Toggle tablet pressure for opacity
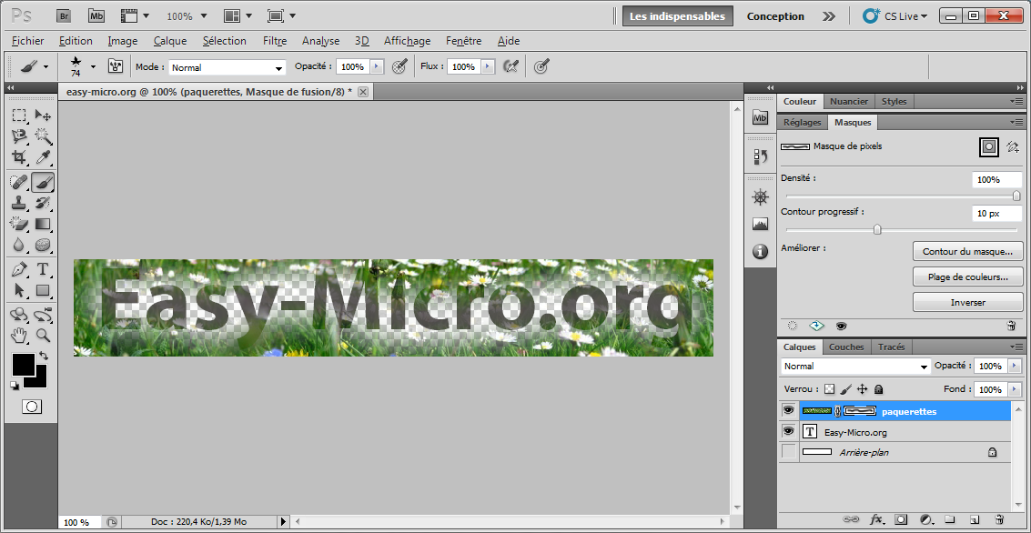 pyautogui.click(x=399, y=66)
